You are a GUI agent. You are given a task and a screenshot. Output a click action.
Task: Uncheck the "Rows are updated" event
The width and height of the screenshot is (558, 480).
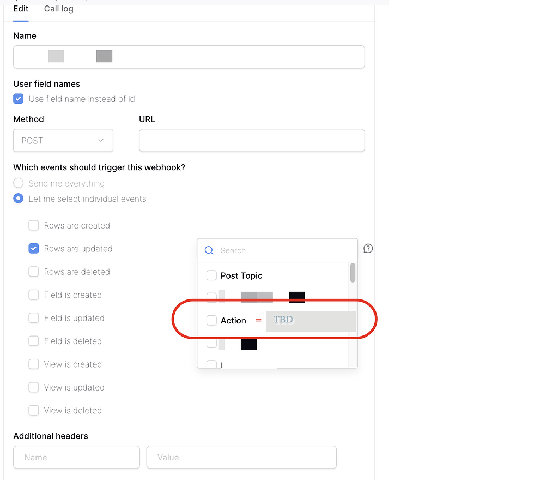coord(33,248)
